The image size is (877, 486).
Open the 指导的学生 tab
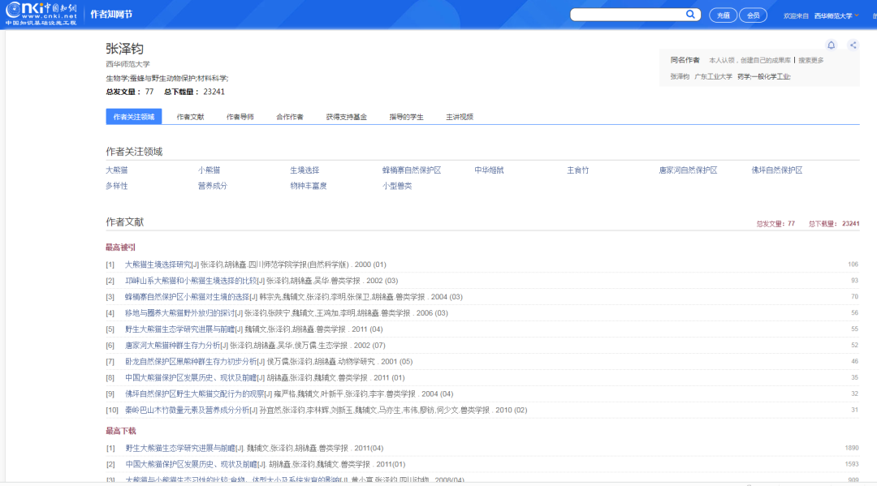pyautogui.click(x=406, y=117)
